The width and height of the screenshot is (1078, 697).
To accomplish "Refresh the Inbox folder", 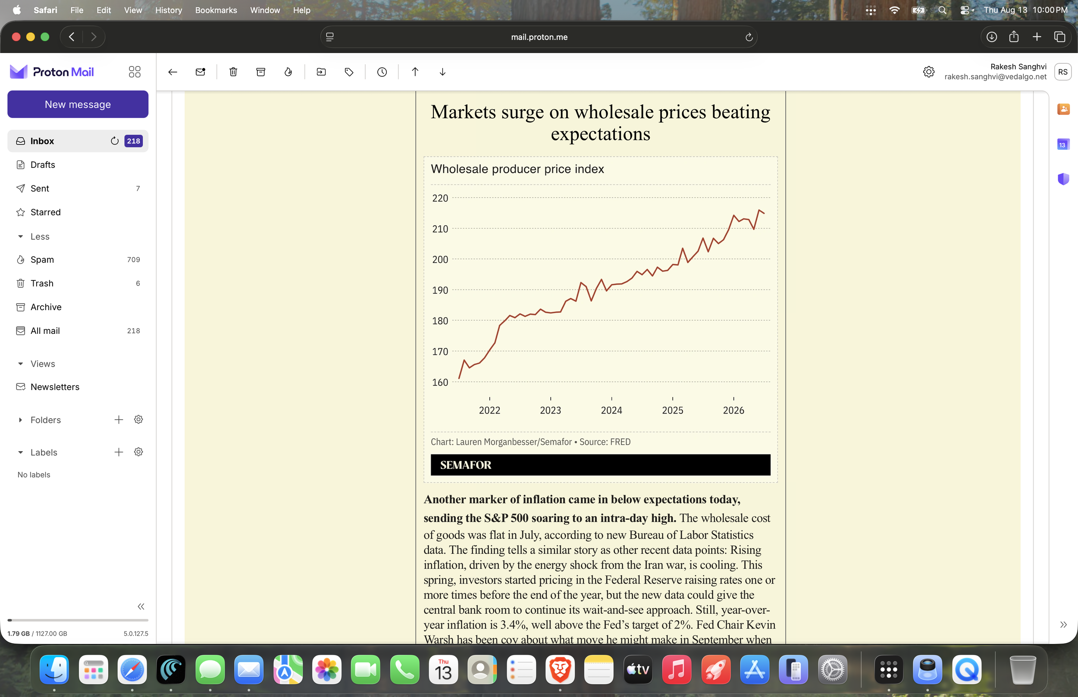I will tap(114, 141).
